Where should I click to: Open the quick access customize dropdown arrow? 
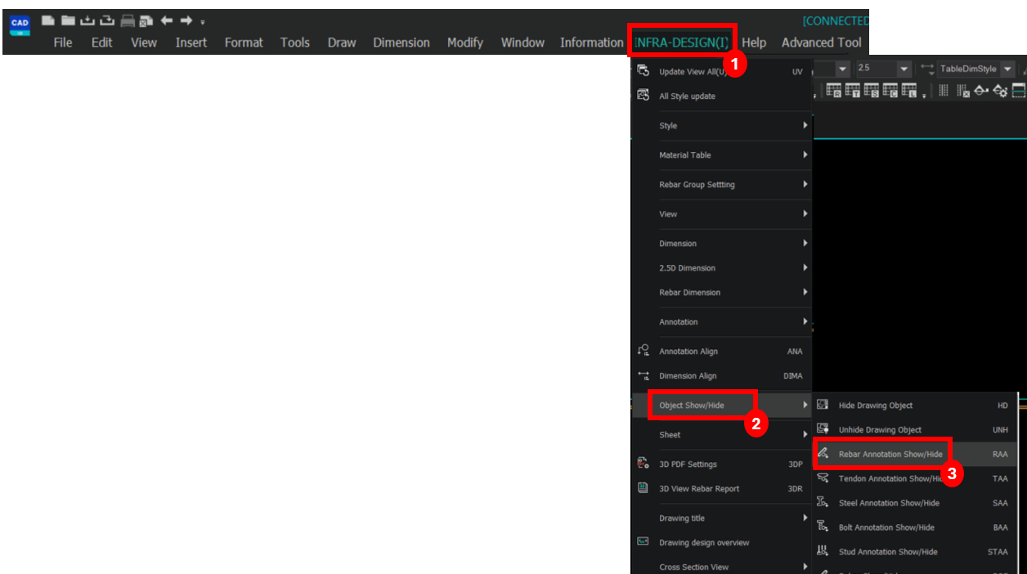(x=203, y=22)
